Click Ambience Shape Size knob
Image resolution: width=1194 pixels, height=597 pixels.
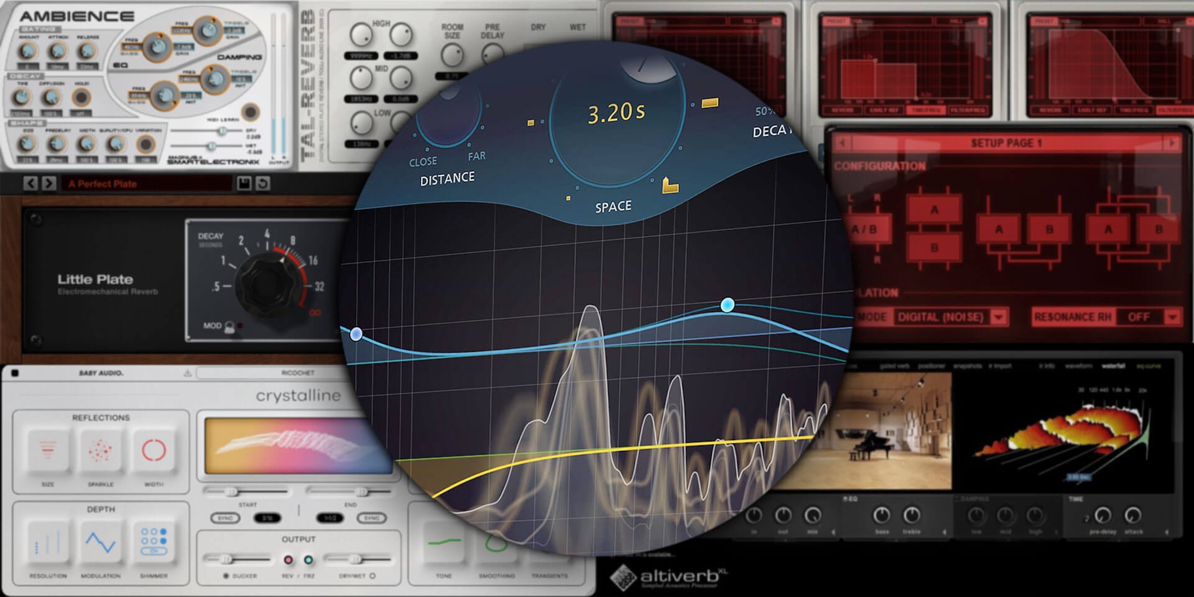(x=26, y=145)
